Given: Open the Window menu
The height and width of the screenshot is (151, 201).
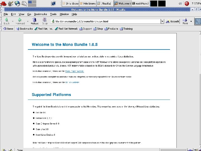Looking at the screenshot, I should tap(64, 14).
